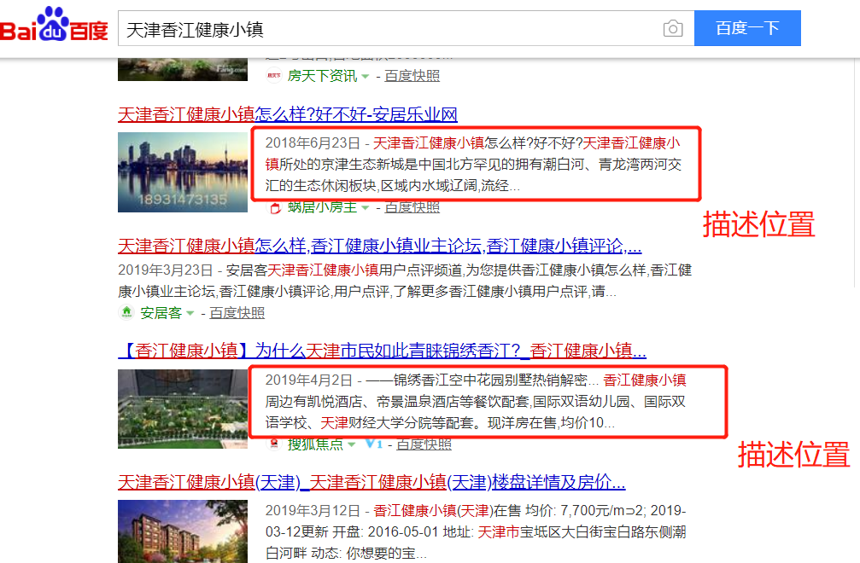Open the 楼盘详情及房价 result title
860x563 pixels.
coord(371,483)
